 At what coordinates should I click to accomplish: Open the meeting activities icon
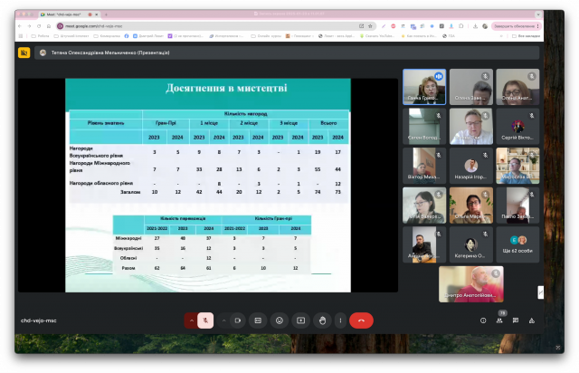[x=532, y=320]
